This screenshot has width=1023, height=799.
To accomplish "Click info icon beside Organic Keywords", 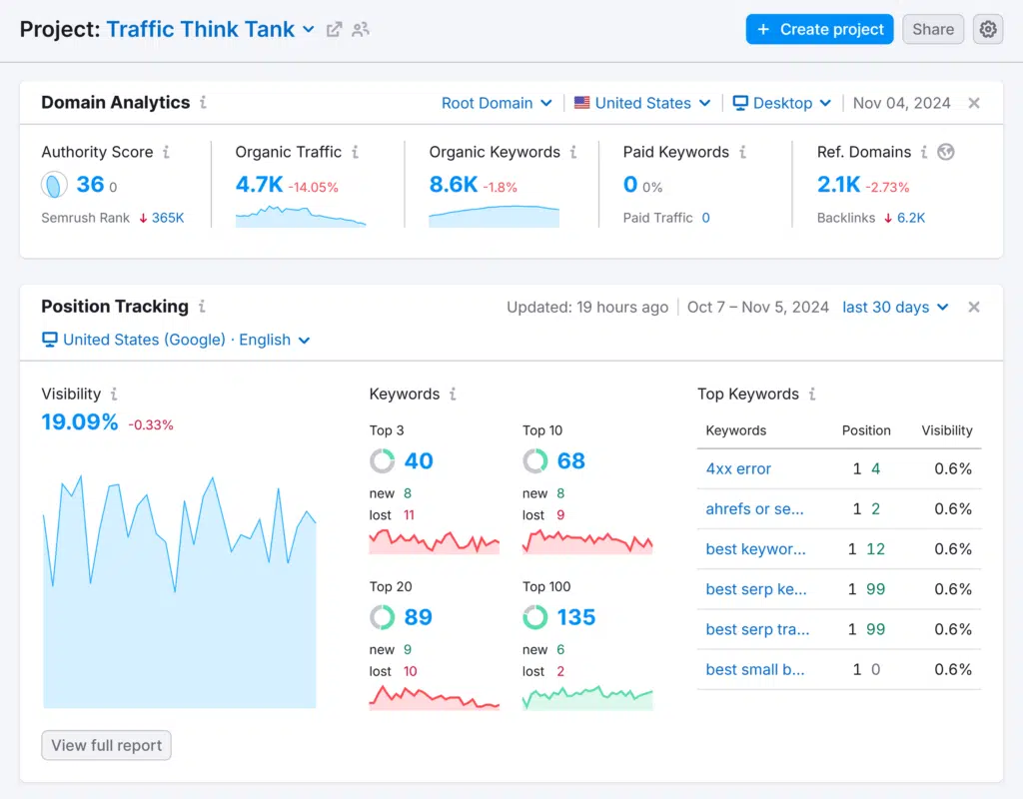I will 573,153.
